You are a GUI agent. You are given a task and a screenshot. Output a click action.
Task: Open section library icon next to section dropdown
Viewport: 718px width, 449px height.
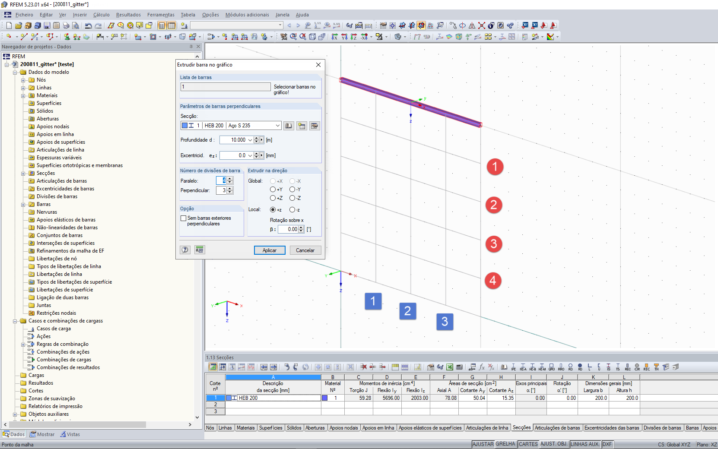pos(289,126)
